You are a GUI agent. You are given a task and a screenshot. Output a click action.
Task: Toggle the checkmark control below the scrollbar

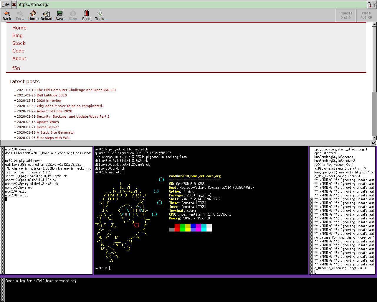click(x=374, y=143)
